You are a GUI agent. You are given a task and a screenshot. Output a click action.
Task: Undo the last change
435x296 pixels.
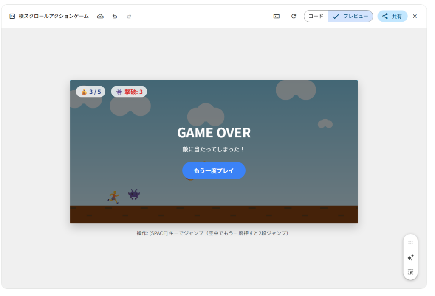115,16
